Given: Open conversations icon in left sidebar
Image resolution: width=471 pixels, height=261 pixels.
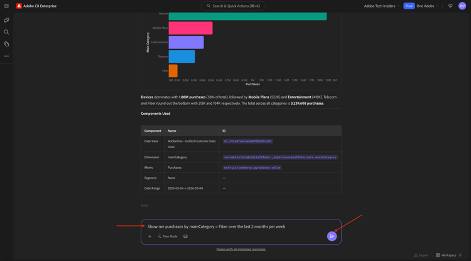Looking at the screenshot, I should click(6, 20).
